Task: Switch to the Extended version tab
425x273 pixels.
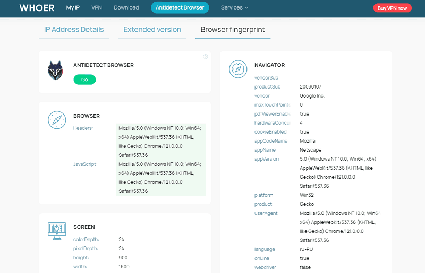Action: click(x=152, y=30)
